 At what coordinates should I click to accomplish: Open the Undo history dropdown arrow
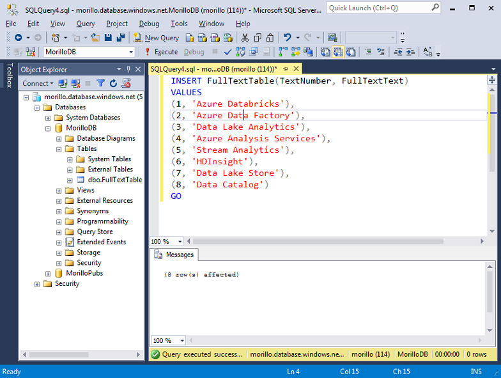298,38
